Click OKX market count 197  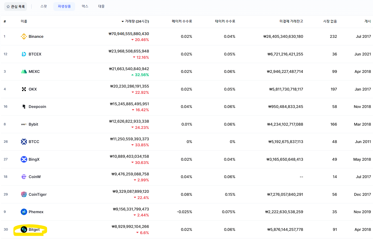[334, 89]
